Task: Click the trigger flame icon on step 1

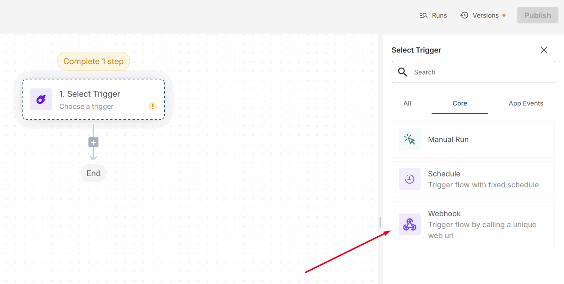Action: coord(40,99)
